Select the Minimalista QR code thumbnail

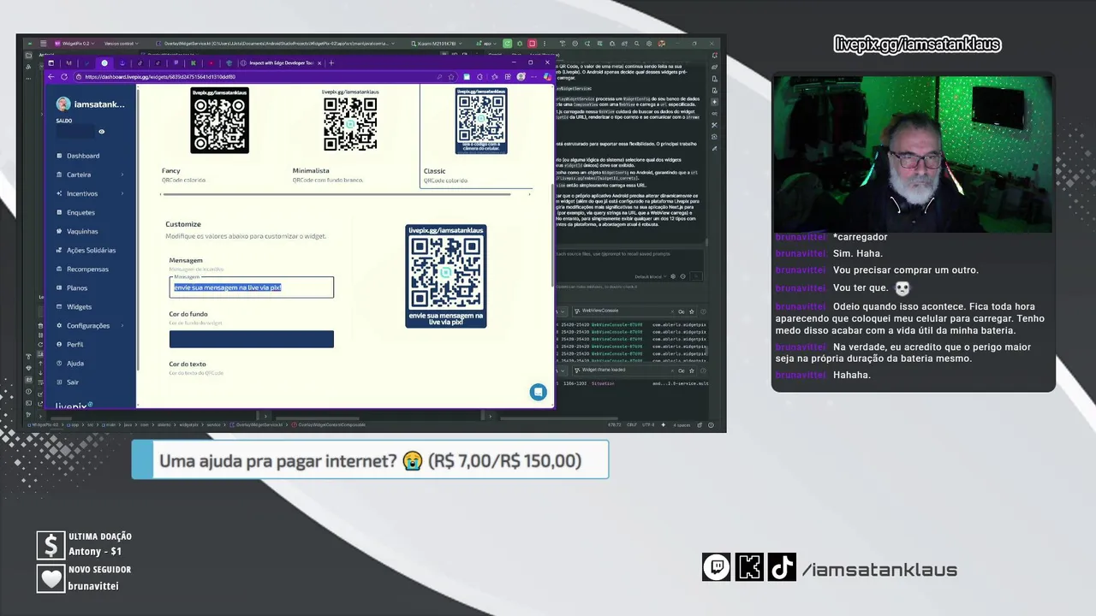pyautogui.click(x=350, y=121)
